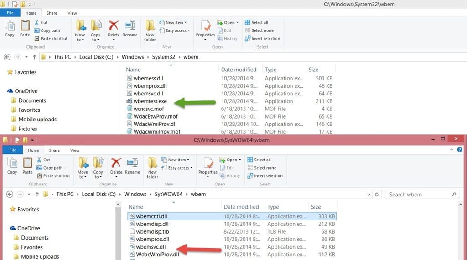
Task: Switch to Share tab in System32 window
Action: [52, 13]
